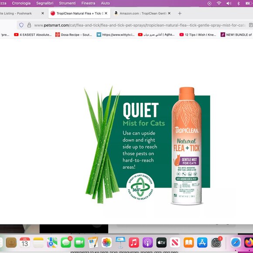This screenshot has height=253, width=253.
Task: Open a new browser tab with plus button
Action: [x=180, y=14]
